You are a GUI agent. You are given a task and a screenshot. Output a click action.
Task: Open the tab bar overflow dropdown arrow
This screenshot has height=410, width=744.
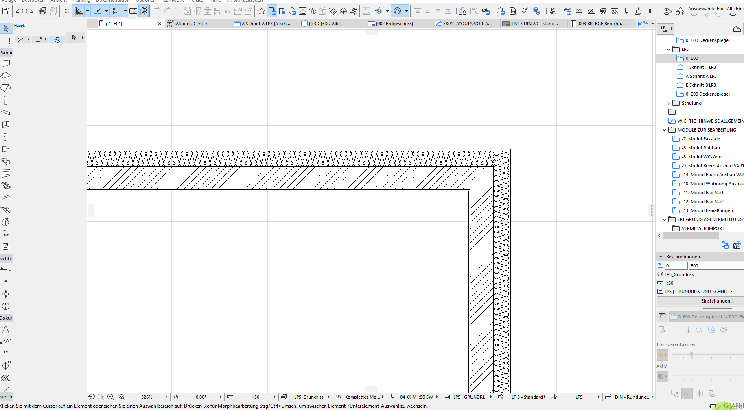[653, 24]
